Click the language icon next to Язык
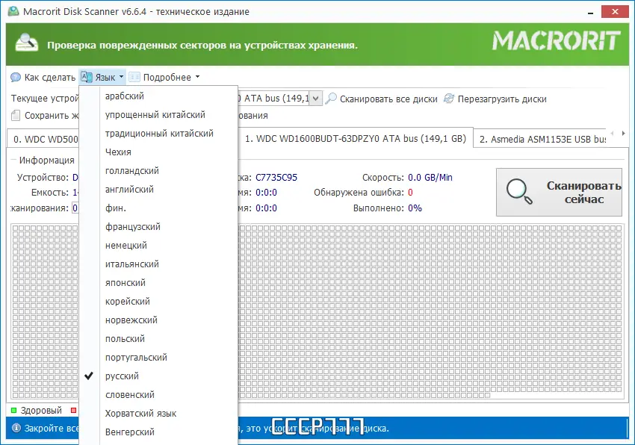Viewport: 635px width, 445px height. tap(87, 77)
